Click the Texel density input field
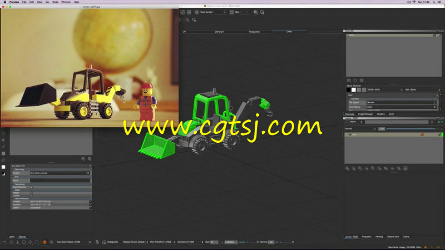445x250 pixels. coord(220,12)
